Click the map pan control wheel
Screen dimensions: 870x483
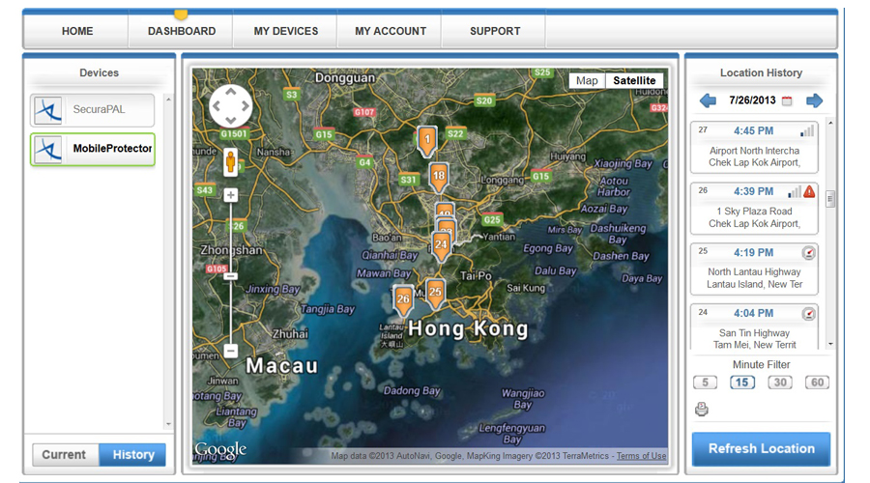point(230,106)
